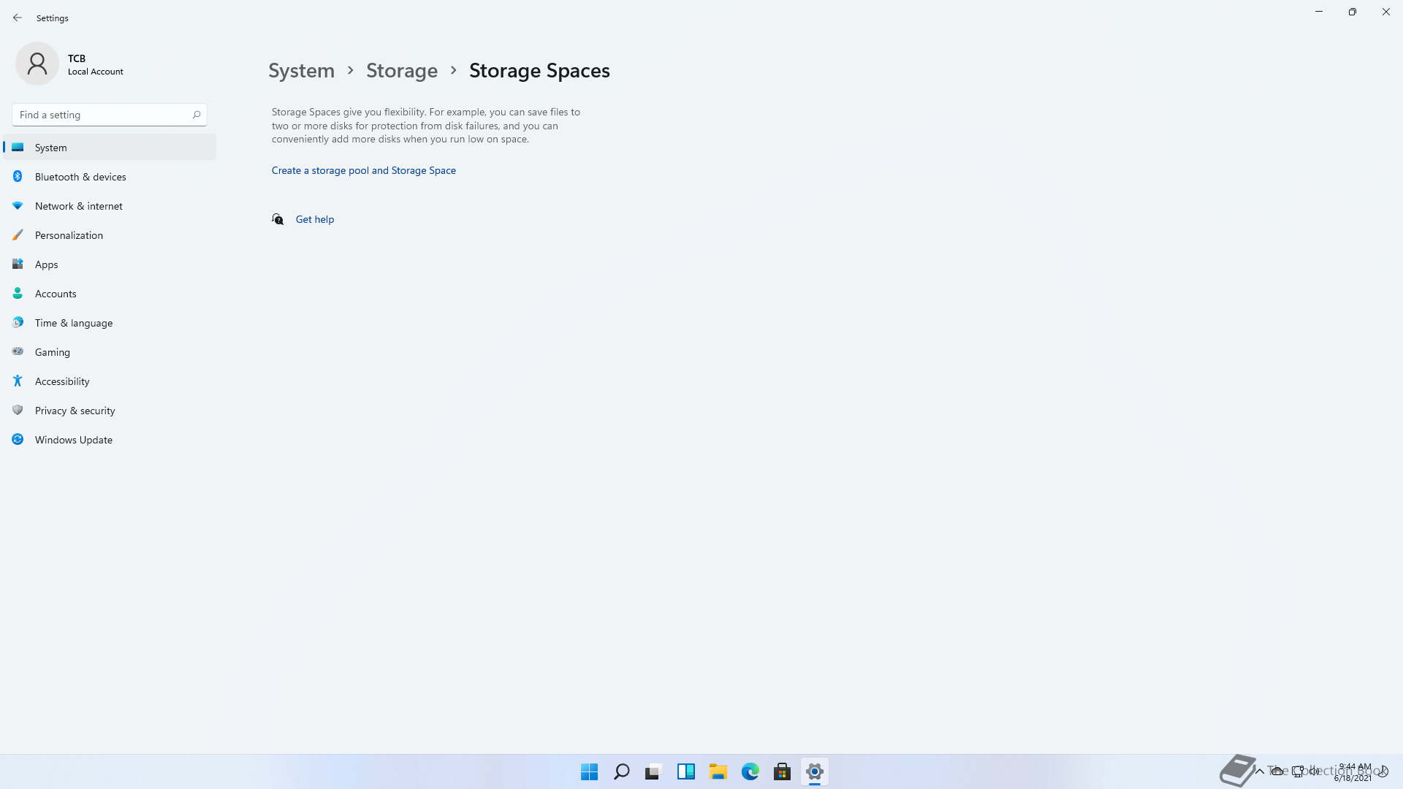The height and width of the screenshot is (789, 1403).
Task: Click the Privacy shield icon
Action: [18, 411]
